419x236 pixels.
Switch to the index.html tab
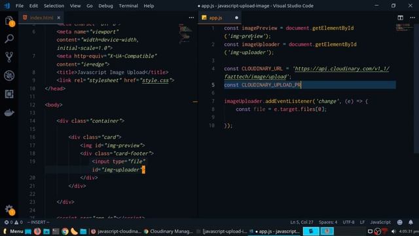pos(41,18)
